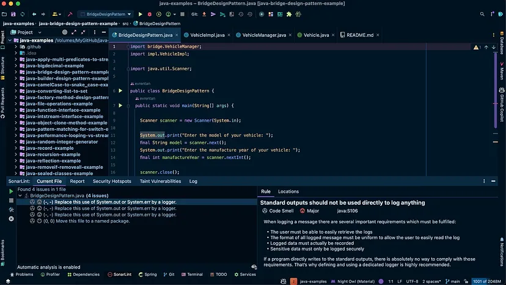Open SonarLint settings wrench icon
The image size is (506, 285).
pos(11,210)
